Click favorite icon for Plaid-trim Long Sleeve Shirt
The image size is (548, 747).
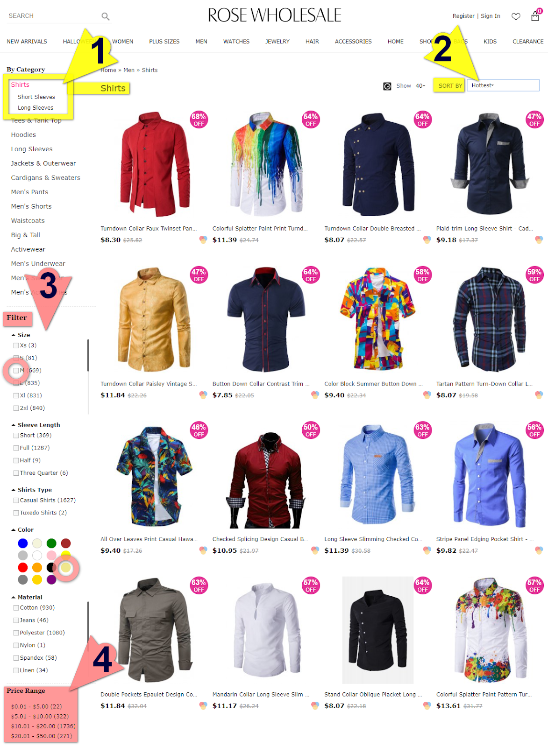coord(539,240)
